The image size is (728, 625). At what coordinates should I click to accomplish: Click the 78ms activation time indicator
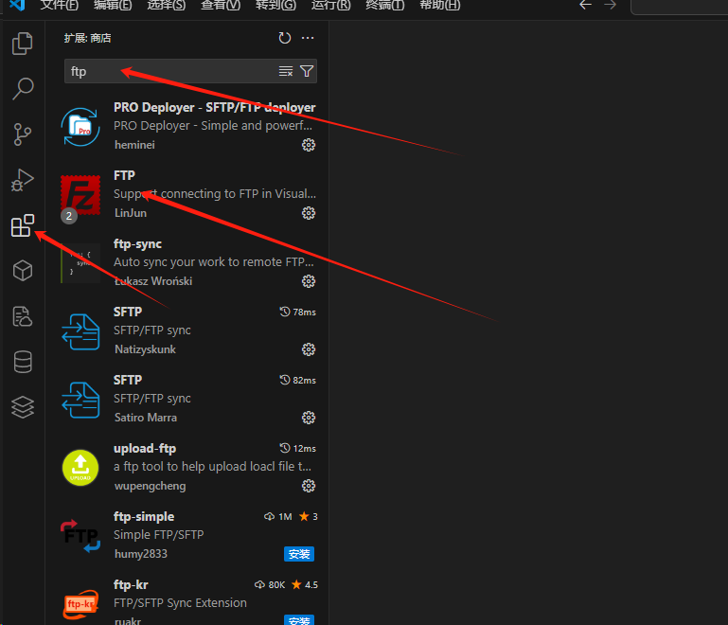tap(297, 312)
